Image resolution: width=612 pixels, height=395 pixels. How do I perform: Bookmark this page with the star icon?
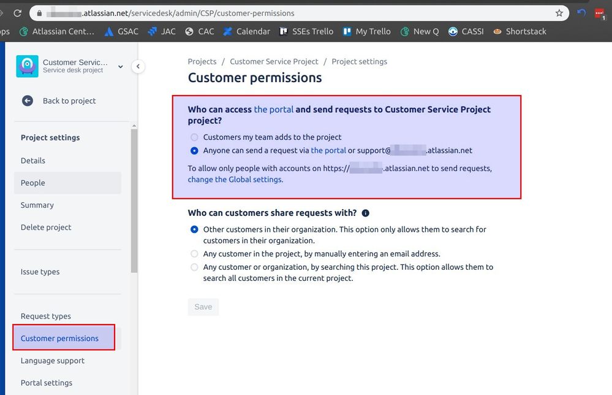[x=559, y=13]
